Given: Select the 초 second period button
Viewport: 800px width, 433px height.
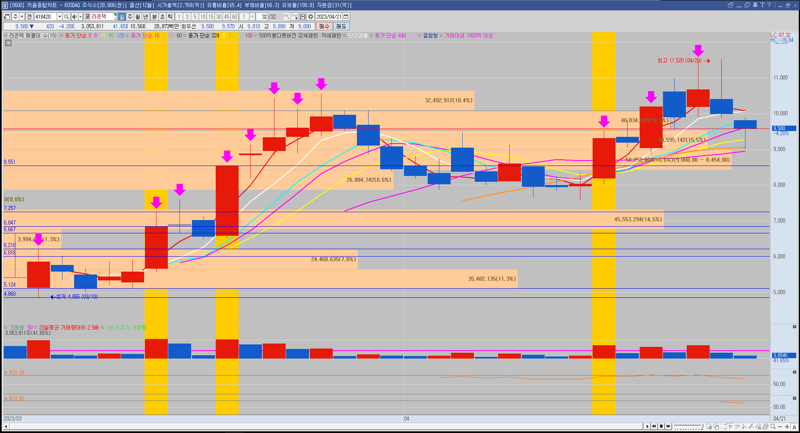Looking at the screenshot, I should click(x=162, y=17).
